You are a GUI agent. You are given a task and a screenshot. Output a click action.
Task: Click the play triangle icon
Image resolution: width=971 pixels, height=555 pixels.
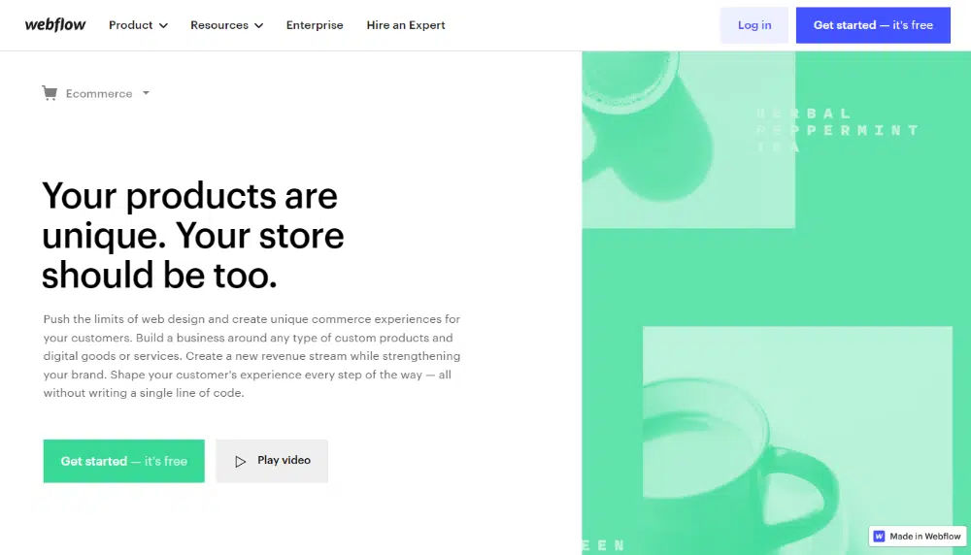[241, 462]
